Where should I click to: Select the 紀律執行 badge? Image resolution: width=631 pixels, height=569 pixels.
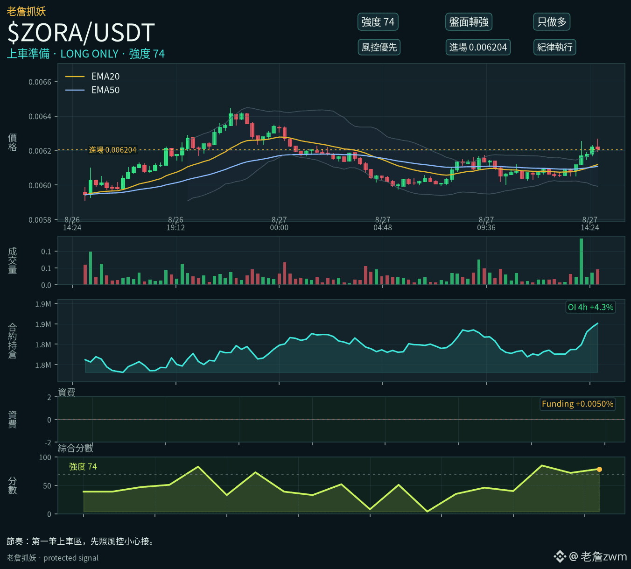click(x=554, y=47)
